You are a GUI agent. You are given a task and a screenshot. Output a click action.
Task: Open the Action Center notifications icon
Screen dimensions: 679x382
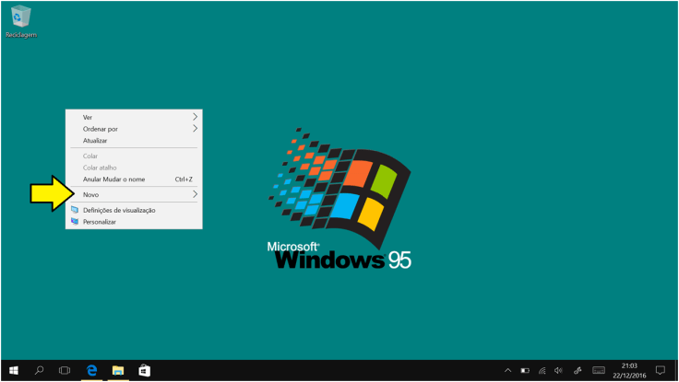point(660,370)
